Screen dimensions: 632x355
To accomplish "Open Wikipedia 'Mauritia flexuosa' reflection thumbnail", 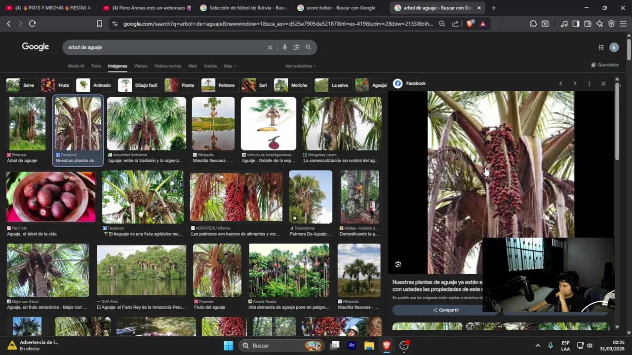I will tap(213, 124).
